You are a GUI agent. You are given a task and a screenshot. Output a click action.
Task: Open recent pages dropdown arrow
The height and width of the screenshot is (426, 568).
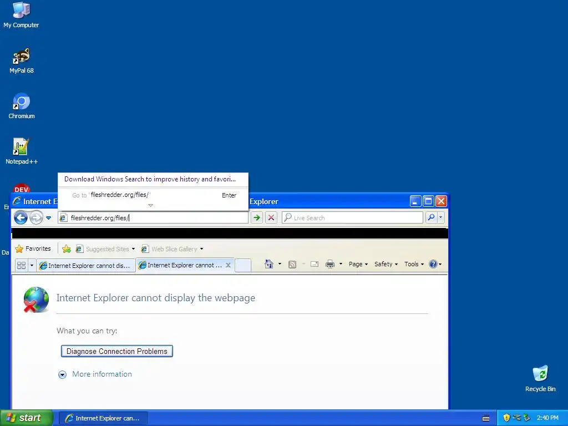[49, 217]
